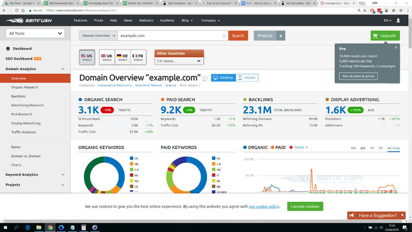The image size is (412, 232).
Task: Expand the Keyword Analytics section
Action: pyautogui.click(x=63, y=175)
